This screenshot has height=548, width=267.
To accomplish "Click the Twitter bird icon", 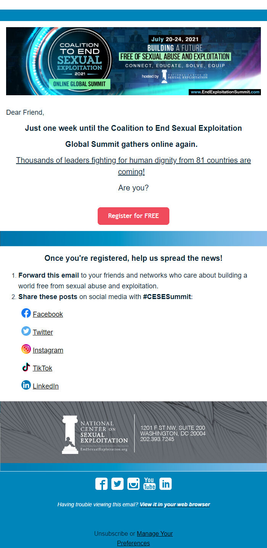I will point(26,331).
